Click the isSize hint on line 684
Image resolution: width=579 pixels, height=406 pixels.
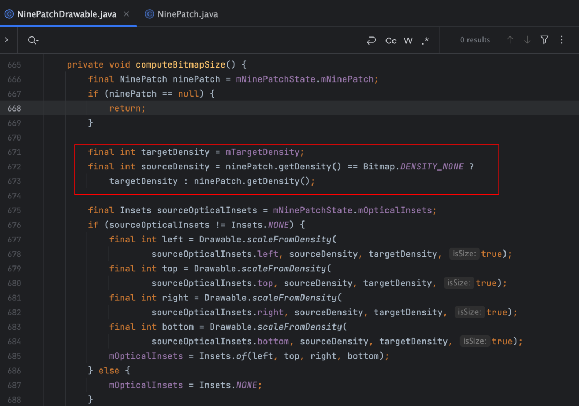point(474,341)
